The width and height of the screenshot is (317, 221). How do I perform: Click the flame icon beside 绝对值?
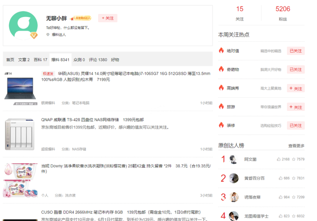point(222,51)
